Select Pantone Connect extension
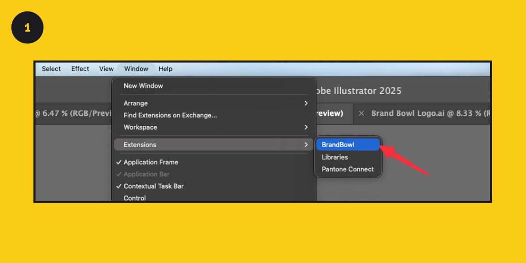 tap(348, 169)
